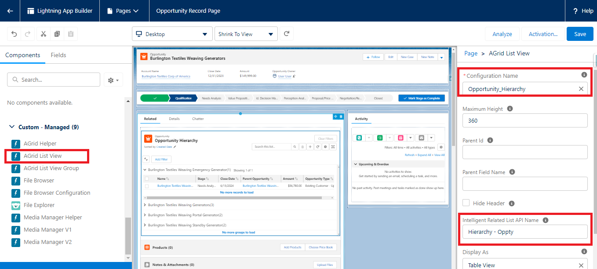Toggle the select-all checkbox in list header

(147, 179)
